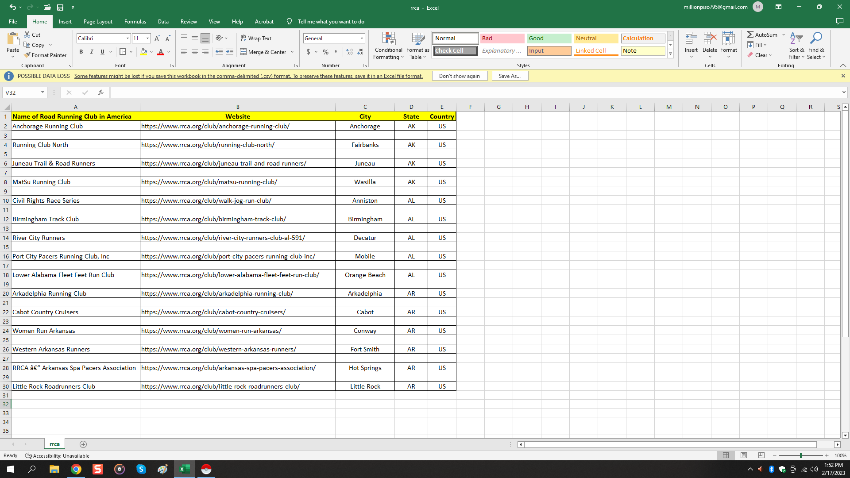Open the Find & Select magnifier tool
This screenshot has width=850, height=478.
815,38
